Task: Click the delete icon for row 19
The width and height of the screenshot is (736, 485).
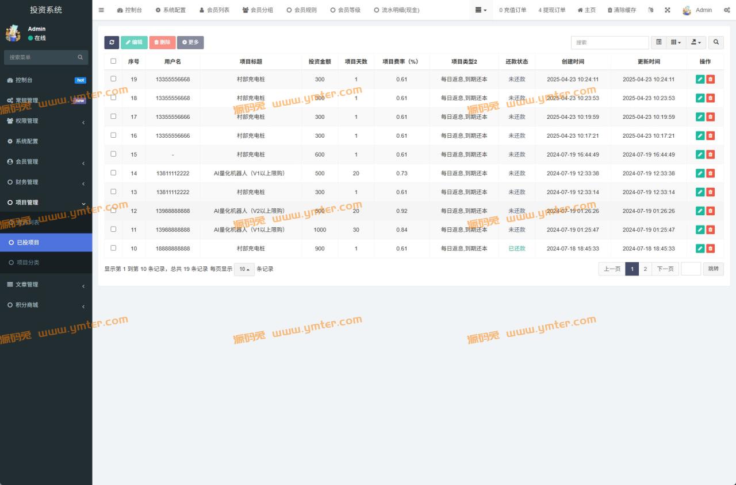Action: click(711, 79)
